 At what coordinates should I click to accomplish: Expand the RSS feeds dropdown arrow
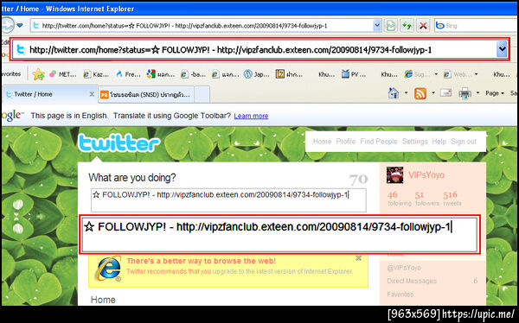(433, 93)
